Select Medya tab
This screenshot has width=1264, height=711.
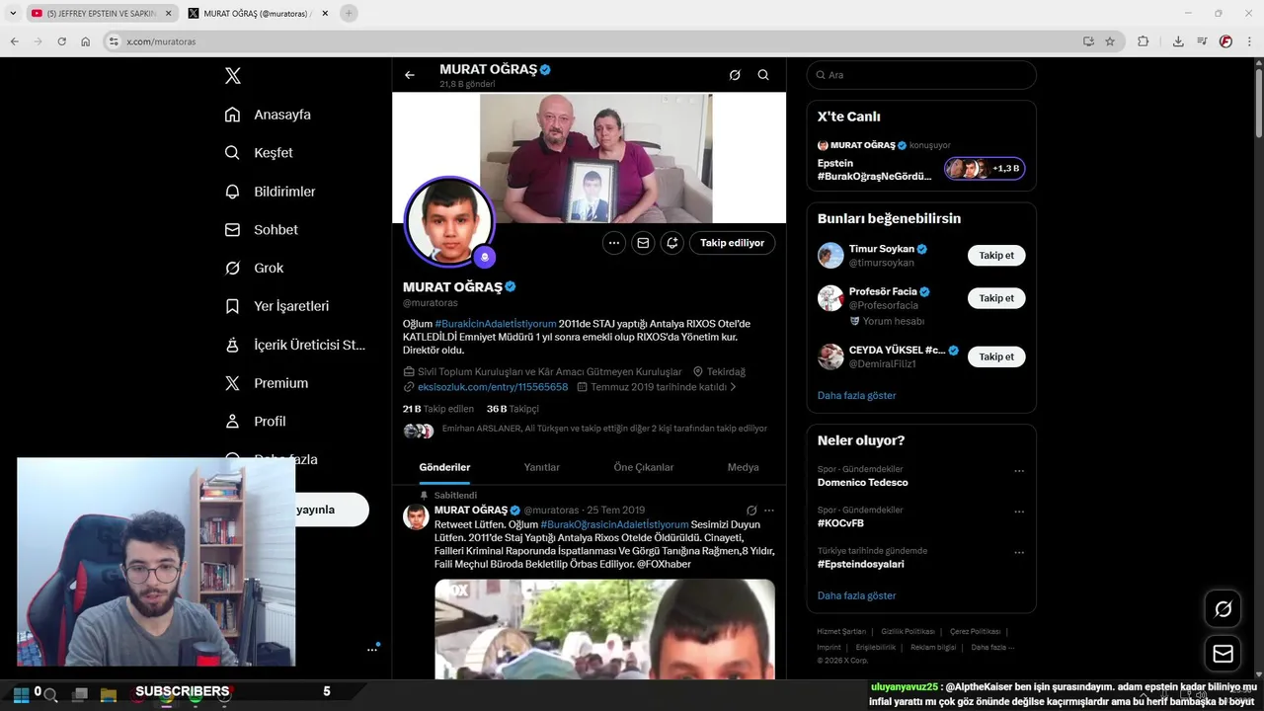click(744, 467)
